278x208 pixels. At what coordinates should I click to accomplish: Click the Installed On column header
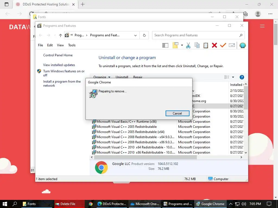coord(236,85)
